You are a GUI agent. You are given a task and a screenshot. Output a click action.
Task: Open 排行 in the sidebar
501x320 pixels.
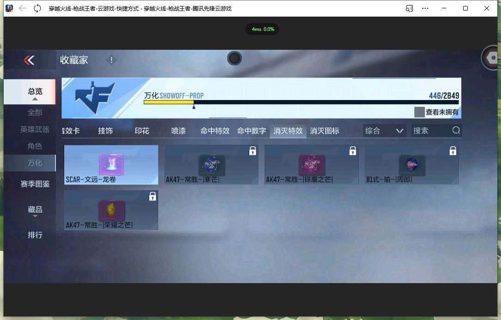pos(35,235)
